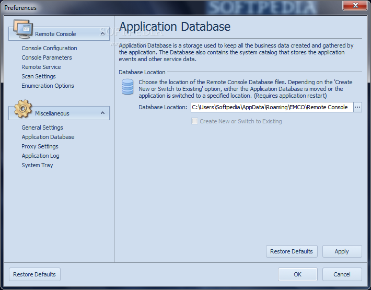Open Console Parameters page
371x290 pixels.
coord(47,57)
